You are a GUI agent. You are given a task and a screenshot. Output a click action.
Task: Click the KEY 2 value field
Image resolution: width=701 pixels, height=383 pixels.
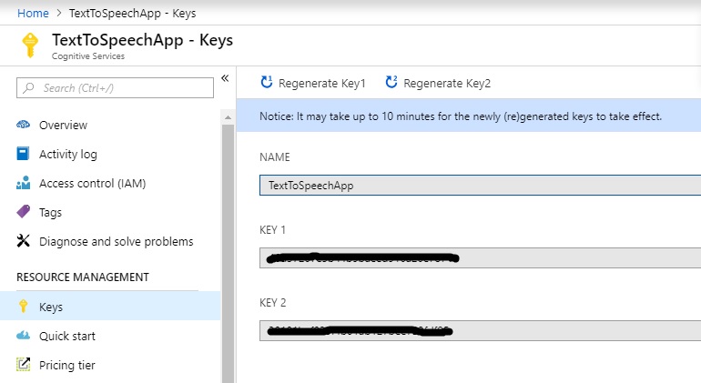pos(480,330)
